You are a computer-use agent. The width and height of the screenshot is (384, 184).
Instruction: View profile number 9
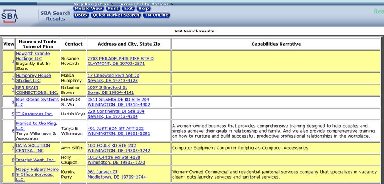click(x=13, y=174)
